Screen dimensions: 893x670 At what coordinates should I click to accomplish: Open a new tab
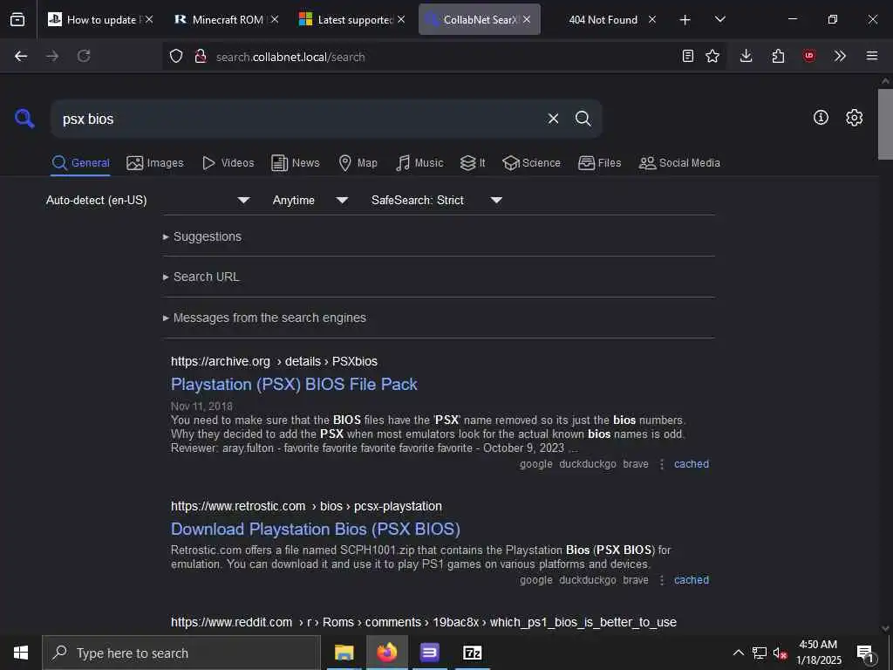[685, 20]
